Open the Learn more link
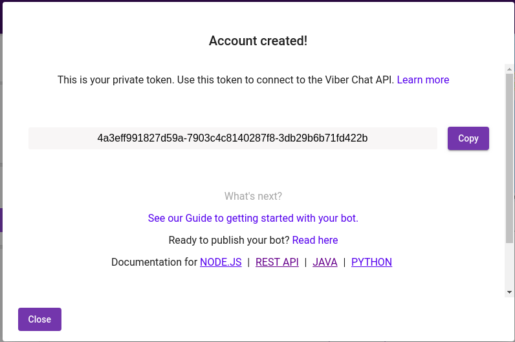 (422, 80)
